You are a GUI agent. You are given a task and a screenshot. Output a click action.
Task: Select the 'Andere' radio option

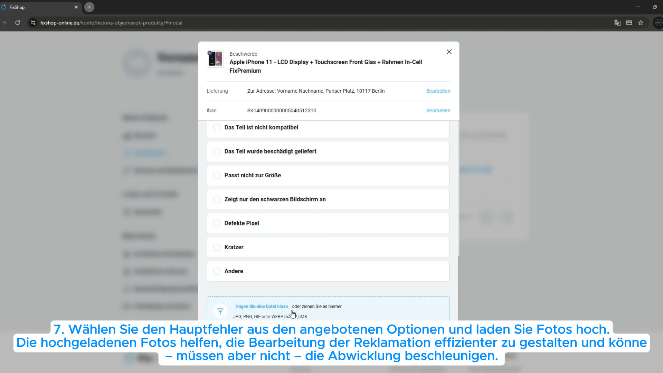[217, 271]
